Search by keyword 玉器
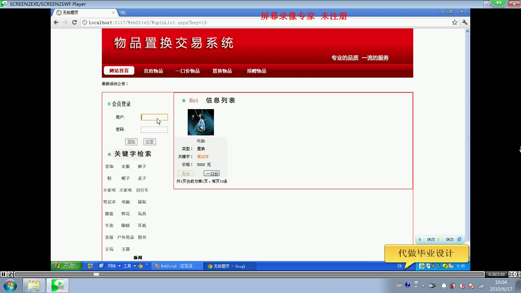This screenshot has width=521, height=293. [125, 249]
